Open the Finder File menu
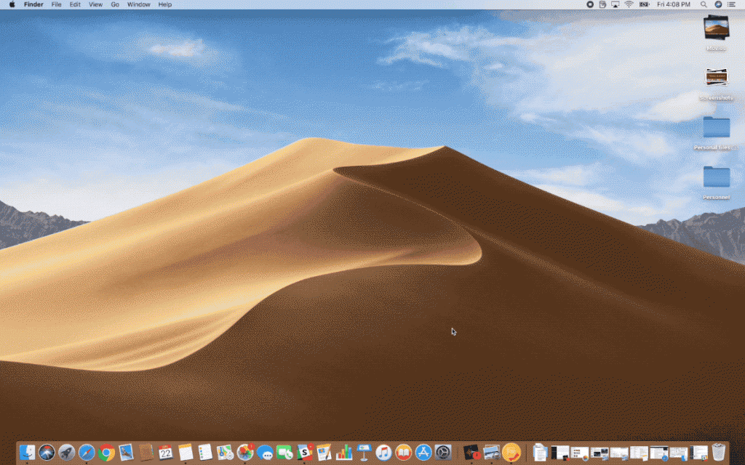Viewport: 745px width, 465px height. pyautogui.click(x=56, y=4)
